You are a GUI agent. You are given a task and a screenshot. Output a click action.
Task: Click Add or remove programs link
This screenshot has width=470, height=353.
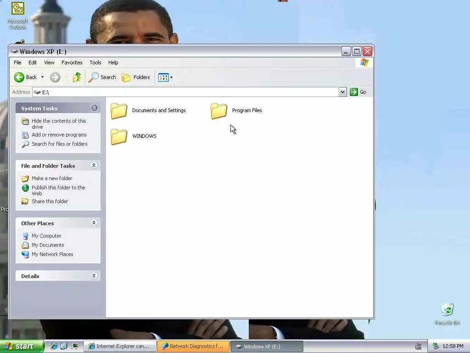[x=59, y=135]
